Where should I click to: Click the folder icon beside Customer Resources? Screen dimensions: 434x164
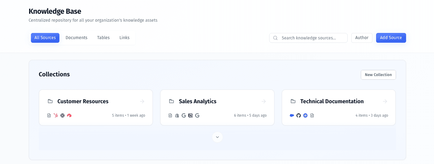[50, 101]
